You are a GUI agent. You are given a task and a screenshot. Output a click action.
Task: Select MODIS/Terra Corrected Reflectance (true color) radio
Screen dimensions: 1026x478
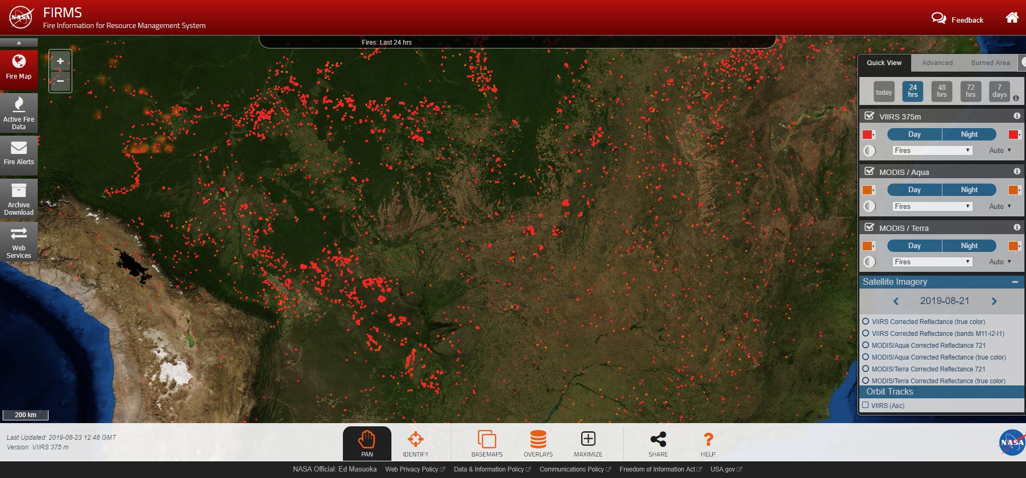point(866,381)
